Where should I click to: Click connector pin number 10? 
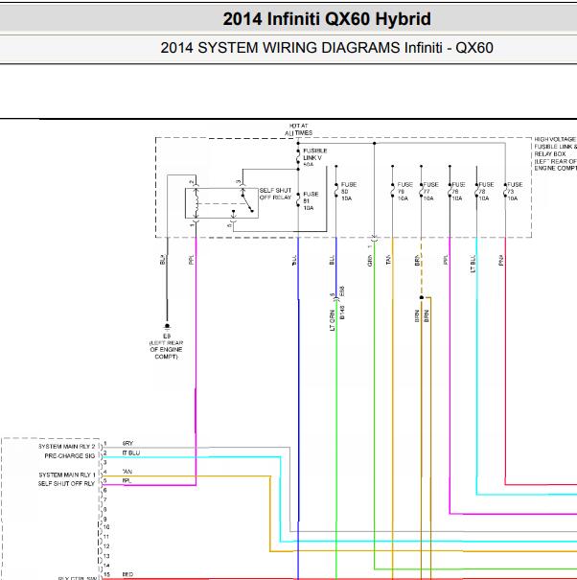click(106, 527)
